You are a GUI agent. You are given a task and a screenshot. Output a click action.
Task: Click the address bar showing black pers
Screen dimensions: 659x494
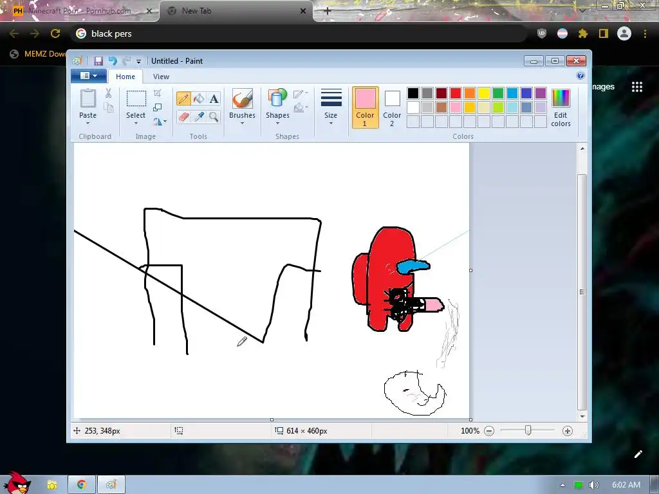(x=299, y=33)
